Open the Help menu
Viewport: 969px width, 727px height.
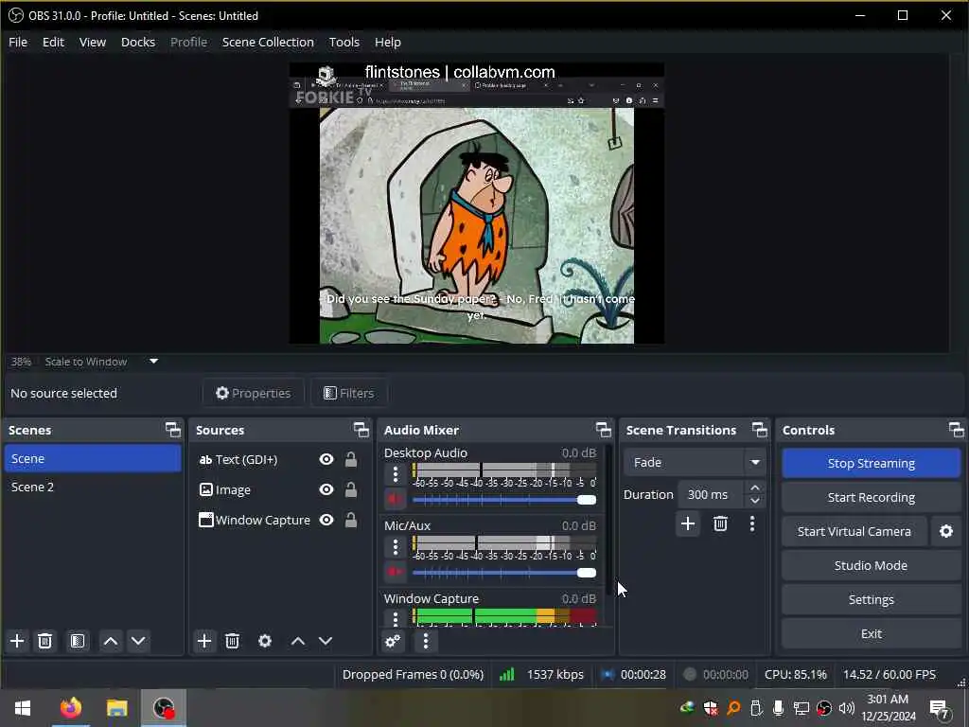point(387,42)
